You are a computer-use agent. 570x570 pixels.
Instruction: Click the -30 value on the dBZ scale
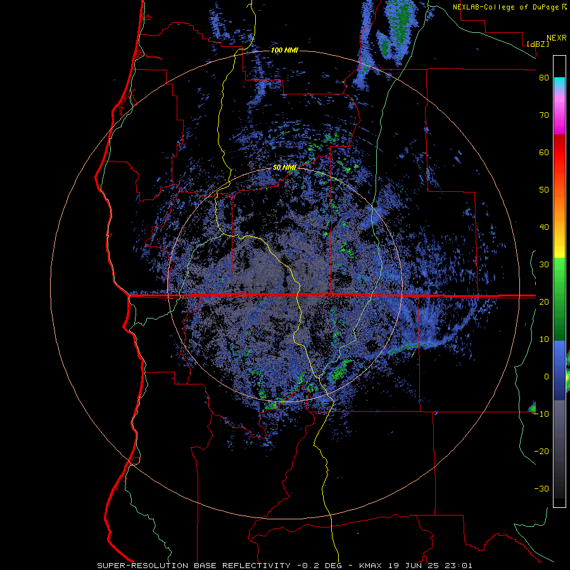click(x=541, y=488)
